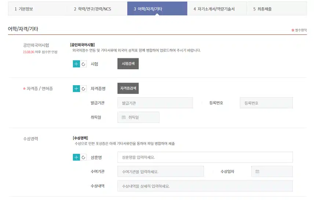Screen dimensions: 314x200
Task: Click the '23.08.06 이후 점수만 인정' note
Action: [x=40, y=52]
